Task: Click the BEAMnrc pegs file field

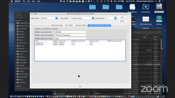Action: [x=71, y=38]
